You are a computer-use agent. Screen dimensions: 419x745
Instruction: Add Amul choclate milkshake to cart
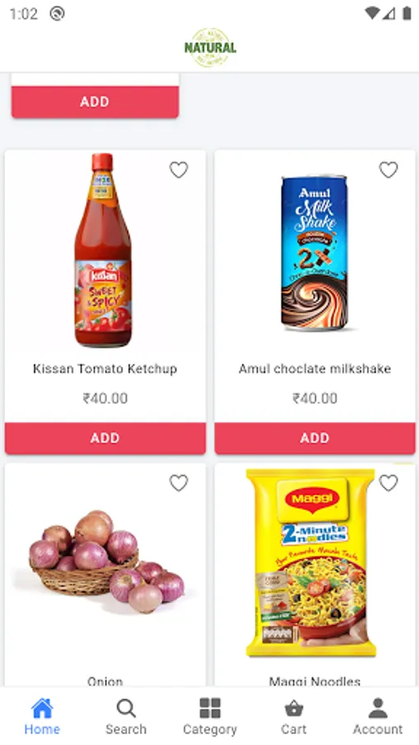click(315, 438)
